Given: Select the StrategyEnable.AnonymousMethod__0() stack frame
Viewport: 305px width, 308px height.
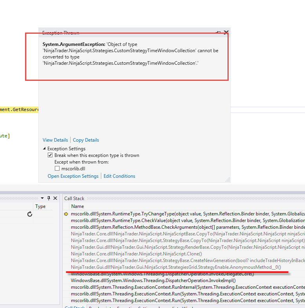Looking at the screenshot, I should coord(176,267).
